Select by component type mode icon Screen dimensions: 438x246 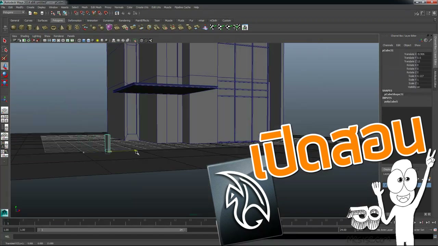(65, 13)
